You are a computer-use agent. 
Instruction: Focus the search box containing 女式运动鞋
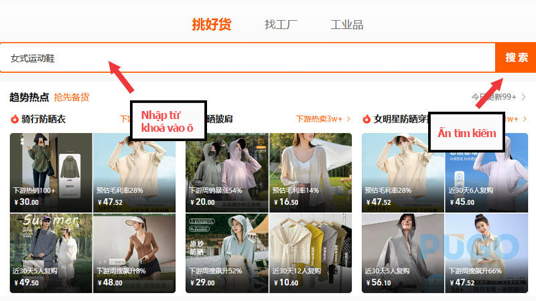(247, 58)
